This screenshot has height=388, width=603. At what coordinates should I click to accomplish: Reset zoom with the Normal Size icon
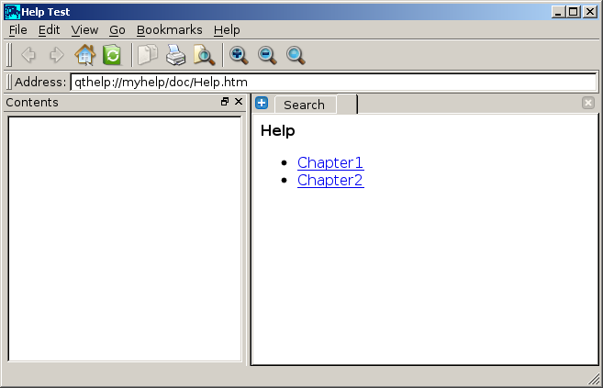pyautogui.click(x=296, y=55)
